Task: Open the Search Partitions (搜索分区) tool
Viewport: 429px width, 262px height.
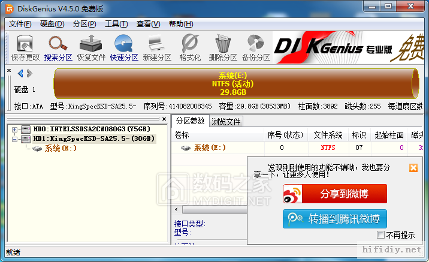Action: point(58,48)
